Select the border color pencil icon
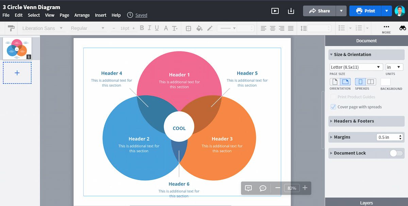Screen dimensions: 408x206 (x=210, y=28)
